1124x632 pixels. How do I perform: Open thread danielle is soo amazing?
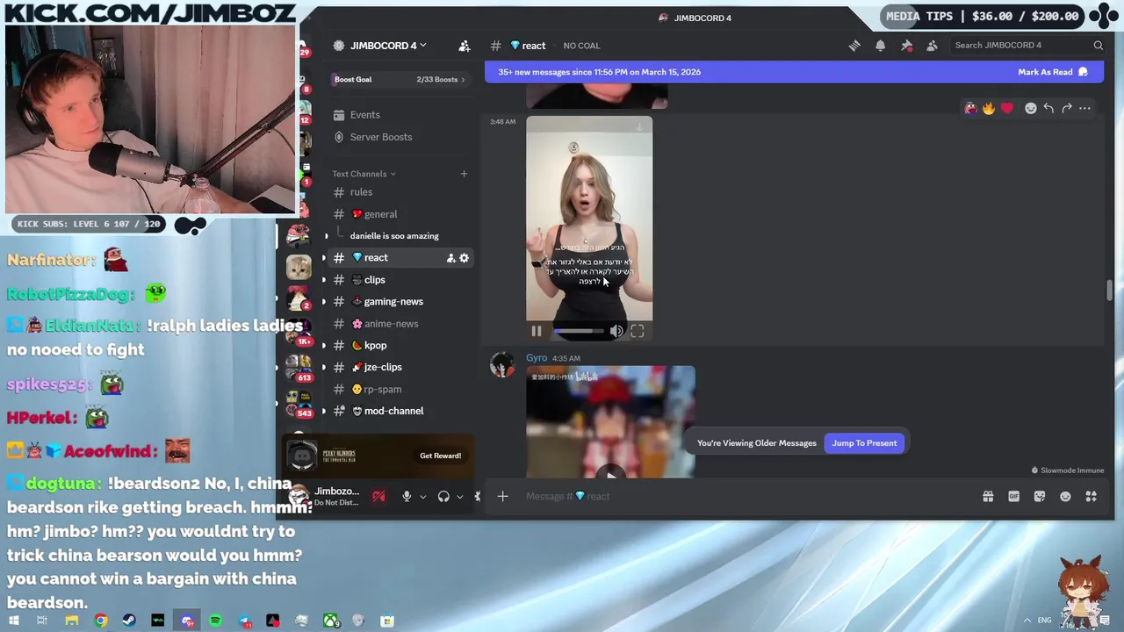pyautogui.click(x=394, y=236)
